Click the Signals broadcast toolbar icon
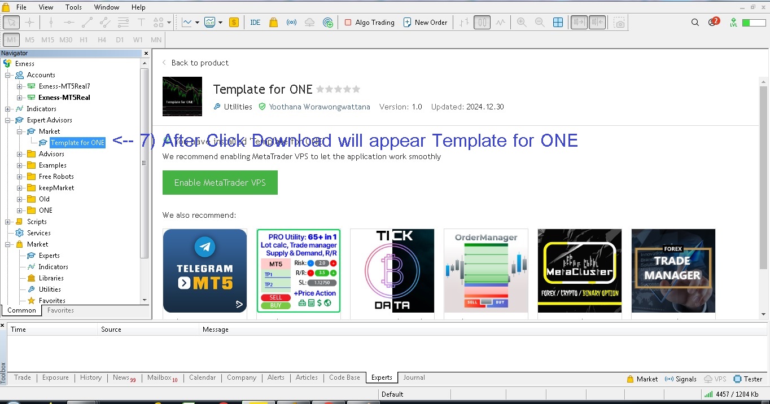 pos(291,23)
